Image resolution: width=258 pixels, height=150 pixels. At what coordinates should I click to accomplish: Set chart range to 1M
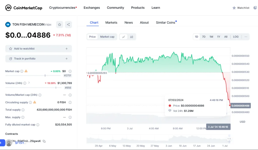(x=211, y=37)
